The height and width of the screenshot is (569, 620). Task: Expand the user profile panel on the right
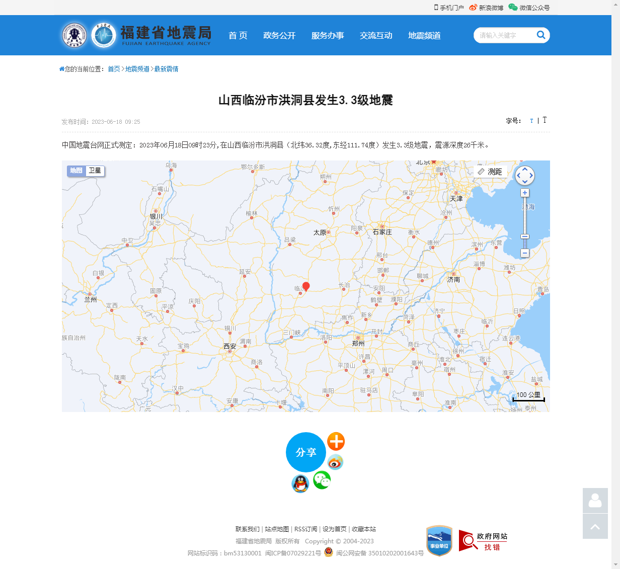[x=595, y=501]
